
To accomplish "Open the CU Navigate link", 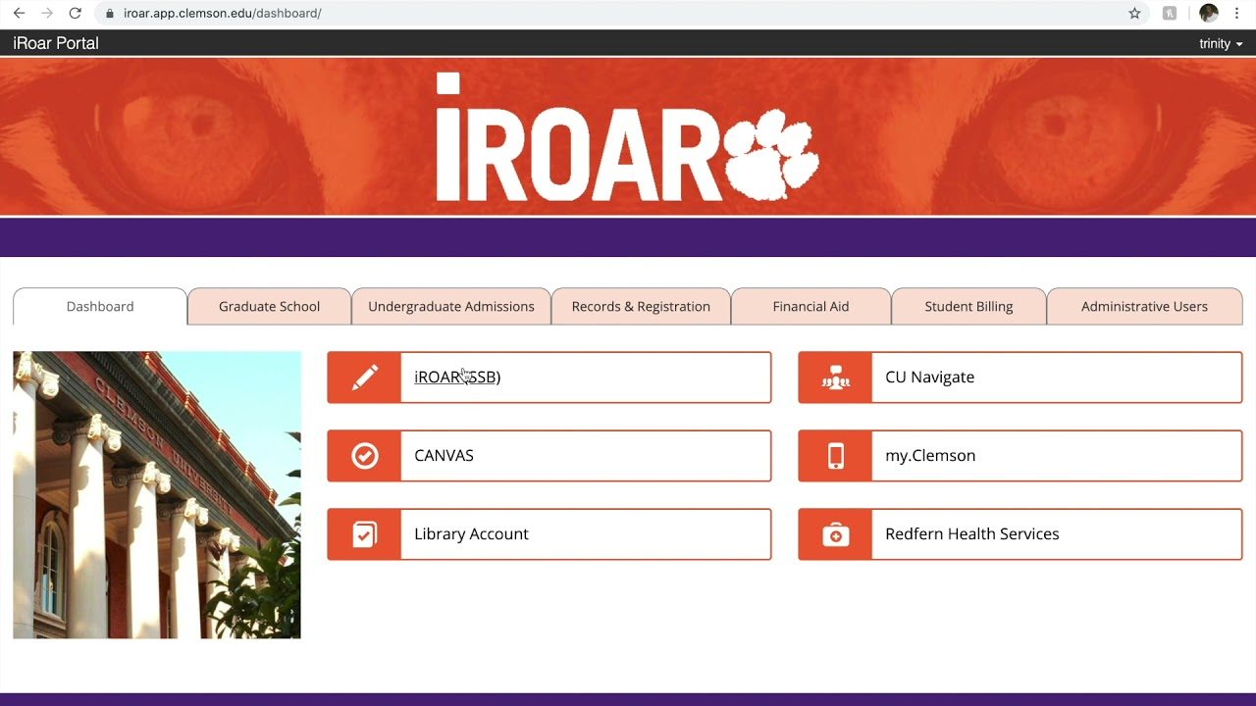I will click(x=929, y=378).
